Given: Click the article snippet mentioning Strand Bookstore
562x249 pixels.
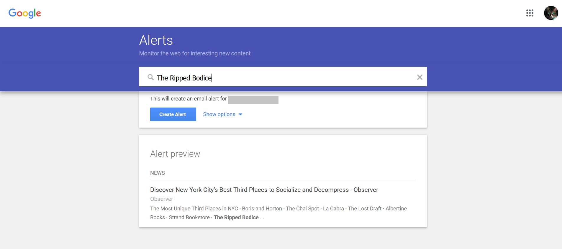Looking at the screenshot, I should click(278, 213).
